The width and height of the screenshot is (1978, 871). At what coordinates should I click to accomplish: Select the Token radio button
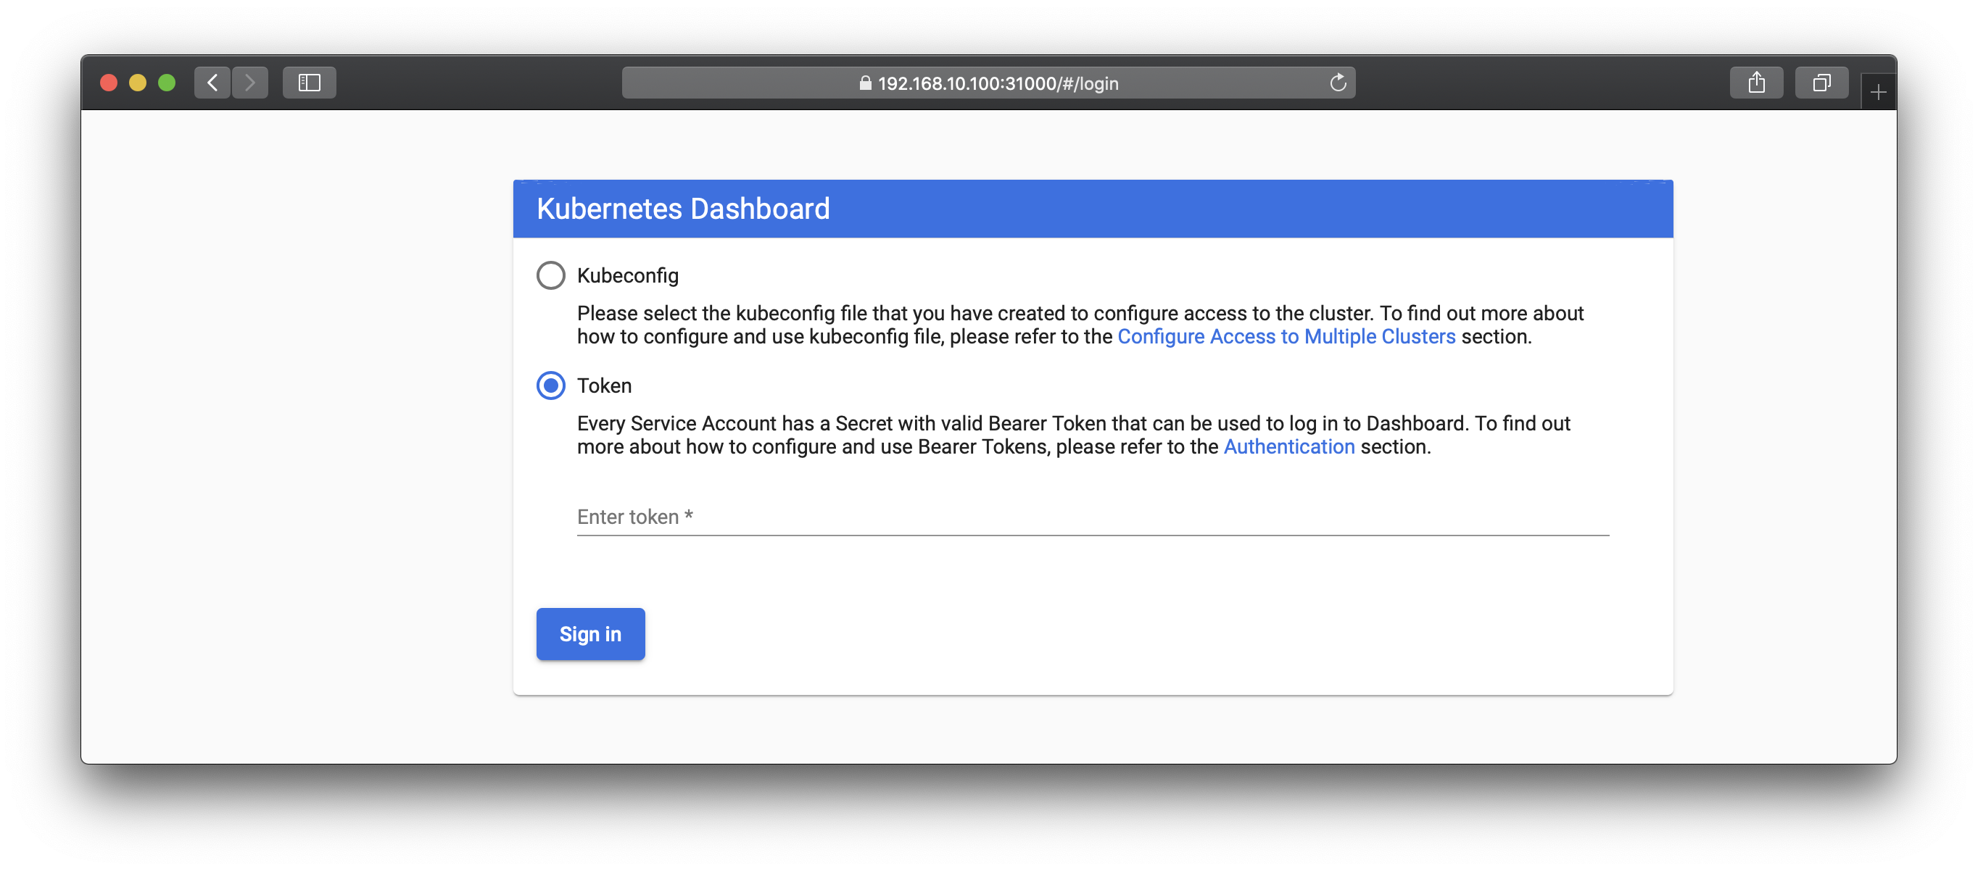[550, 386]
